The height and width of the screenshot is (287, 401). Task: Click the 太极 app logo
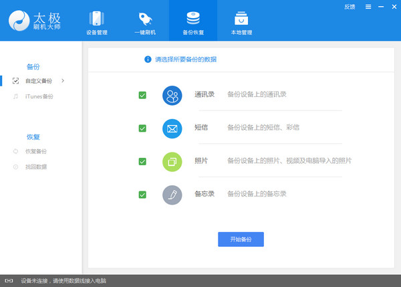click(23, 21)
